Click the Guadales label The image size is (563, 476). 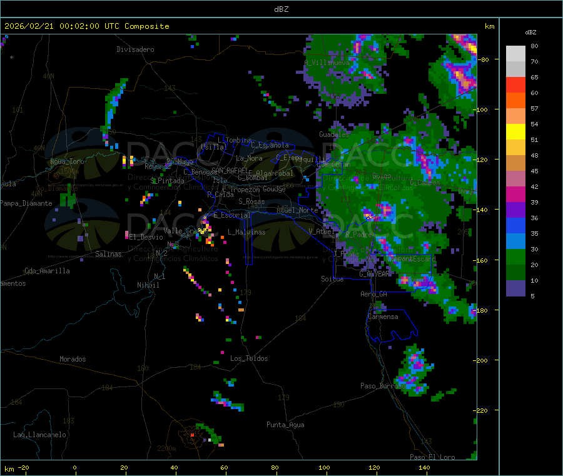pyautogui.click(x=334, y=134)
